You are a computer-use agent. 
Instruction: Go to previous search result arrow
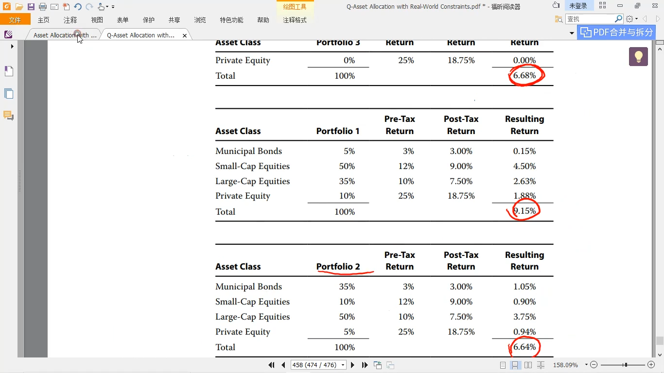tap(645, 19)
